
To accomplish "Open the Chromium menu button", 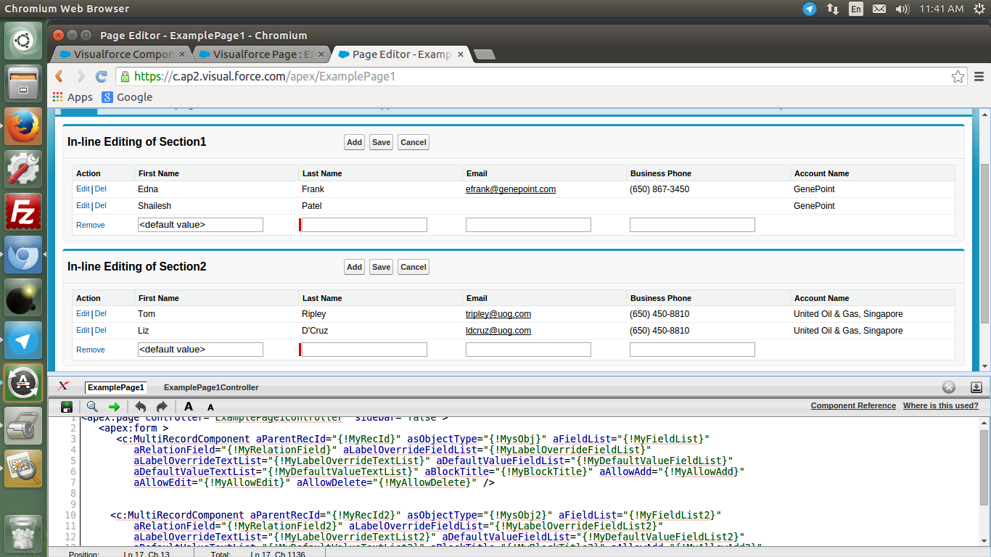I will pos(979,76).
